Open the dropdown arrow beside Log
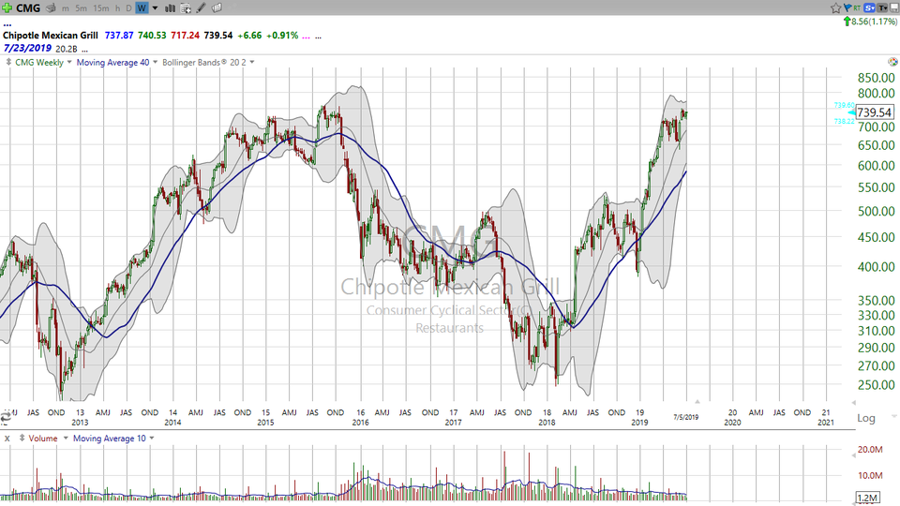900x506 pixels. click(894, 416)
